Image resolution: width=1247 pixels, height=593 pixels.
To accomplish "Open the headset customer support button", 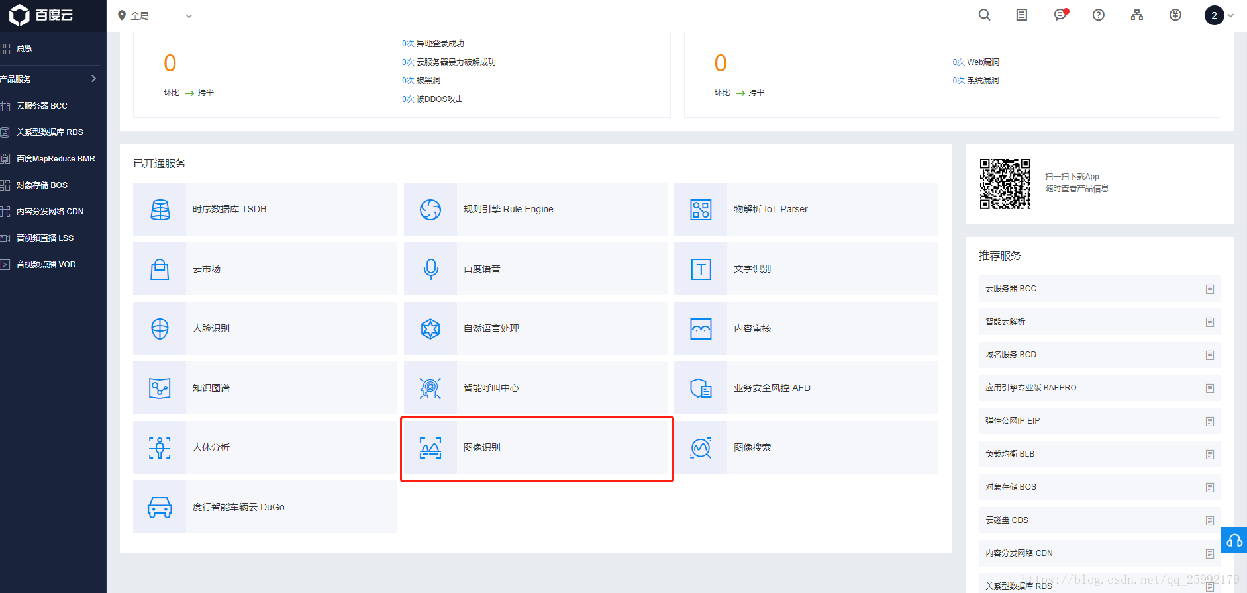I will (1234, 540).
